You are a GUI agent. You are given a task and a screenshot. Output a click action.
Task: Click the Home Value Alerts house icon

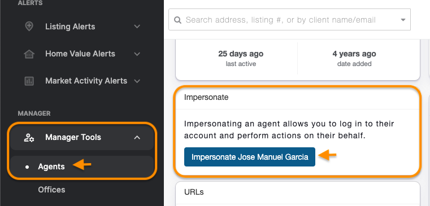tap(29, 54)
